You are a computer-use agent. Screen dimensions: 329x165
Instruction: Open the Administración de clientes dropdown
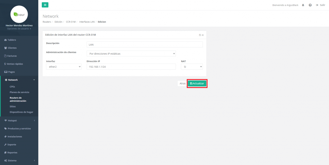click(x=131, y=54)
